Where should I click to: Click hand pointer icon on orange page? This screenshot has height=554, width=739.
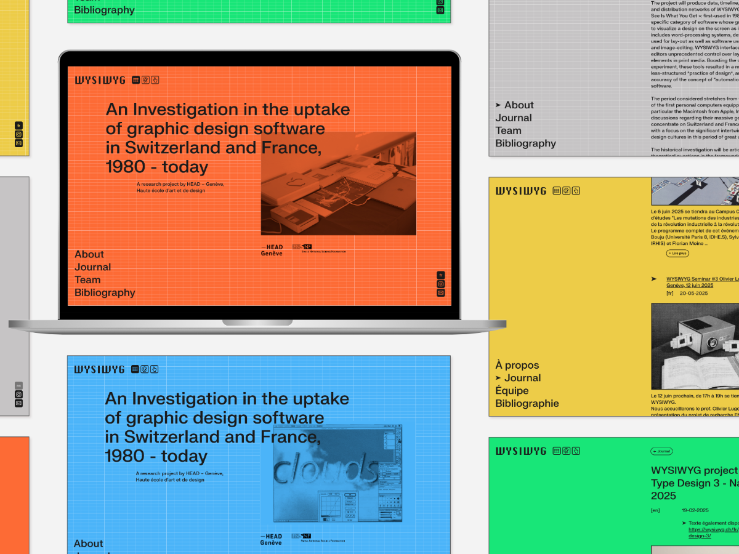(x=155, y=80)
